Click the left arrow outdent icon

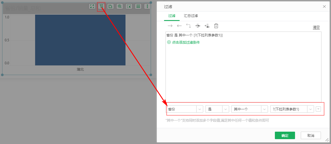[x=179, y=26]
